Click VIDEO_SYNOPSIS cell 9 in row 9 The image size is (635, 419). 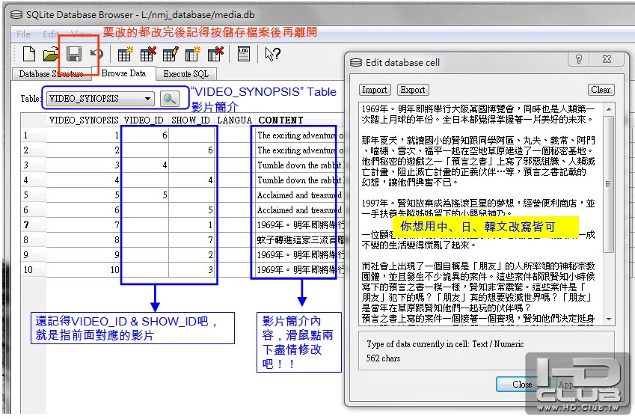[x=84, y=255]
